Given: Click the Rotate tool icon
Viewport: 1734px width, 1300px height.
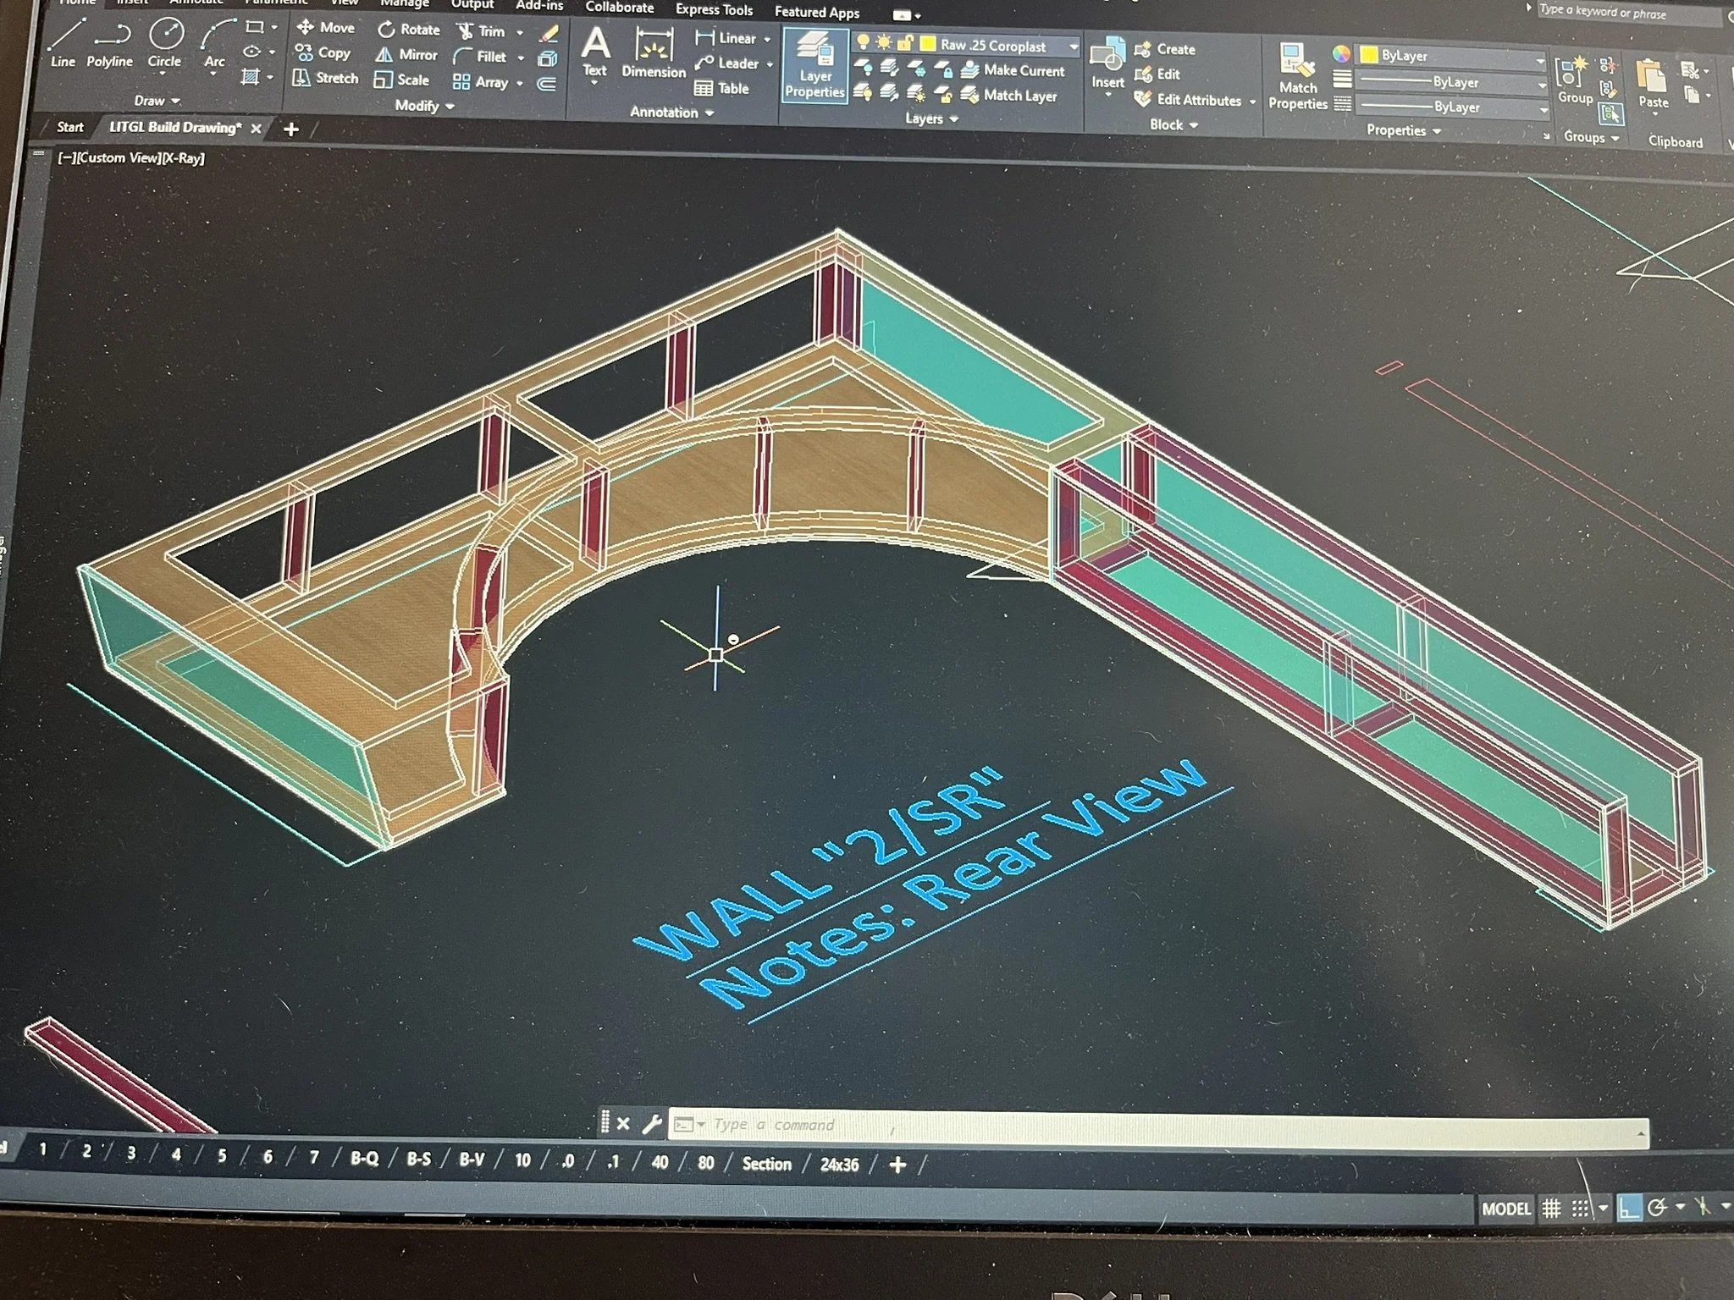Looking at the screenshot, I should point(387,30).
